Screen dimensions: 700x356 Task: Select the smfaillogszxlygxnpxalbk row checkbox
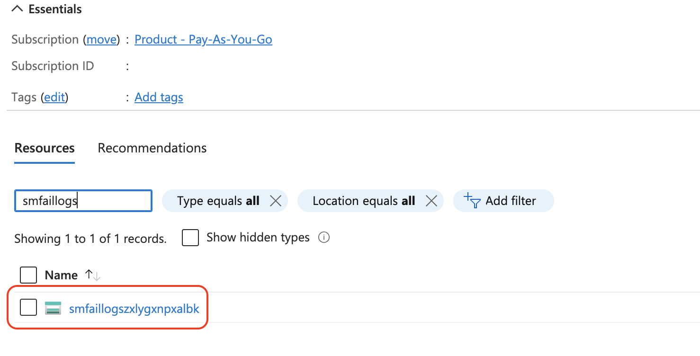[x=28, y=308]
